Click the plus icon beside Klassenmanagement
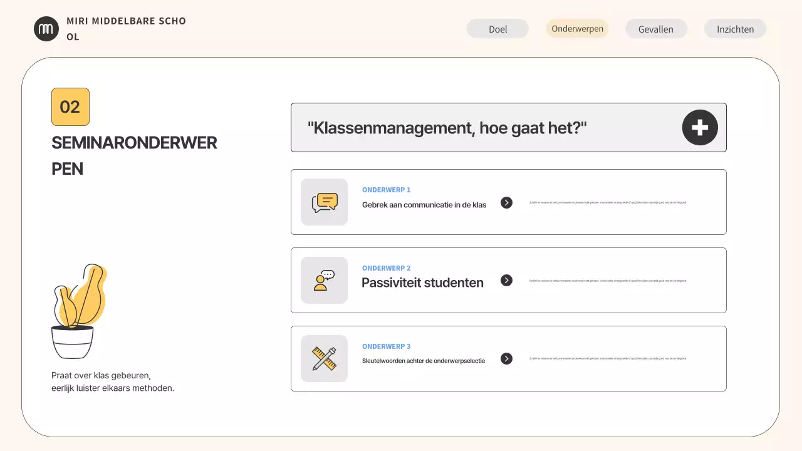The width and height of the screenshot is (802, 451). pyautogui.click(x=699, y=128)
